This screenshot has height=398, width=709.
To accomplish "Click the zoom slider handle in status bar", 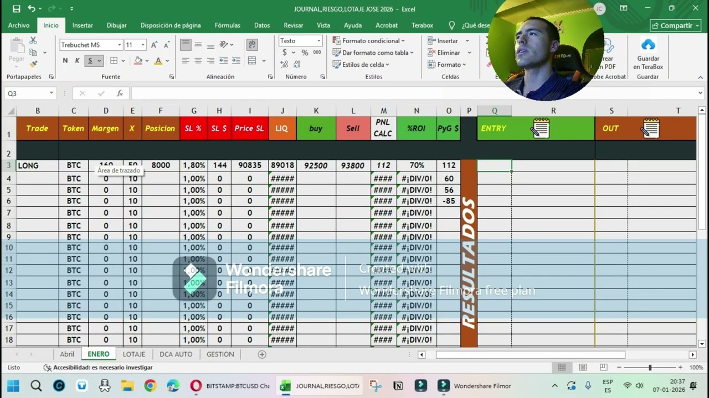I will click(x=650, y=368).
